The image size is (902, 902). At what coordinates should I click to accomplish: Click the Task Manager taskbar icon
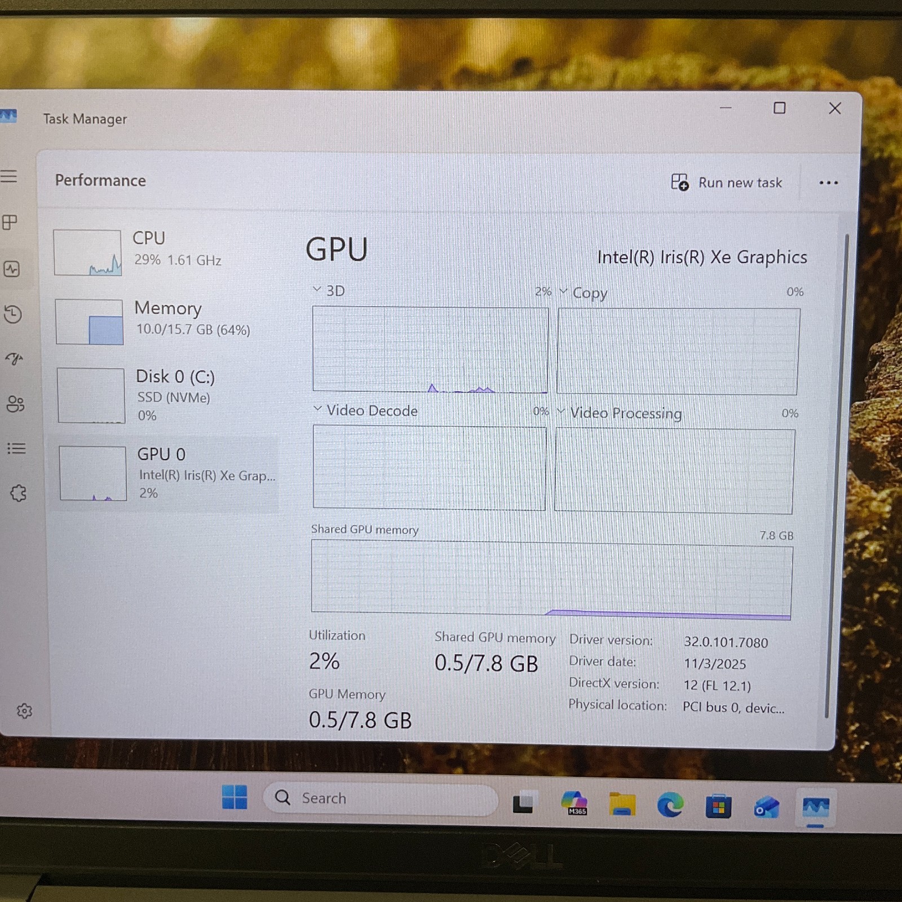point(816,808)
